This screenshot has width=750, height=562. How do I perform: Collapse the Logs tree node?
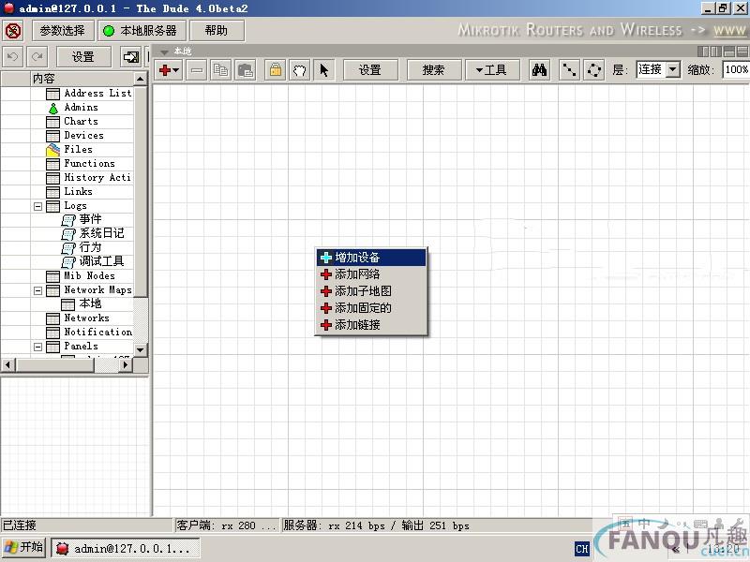coord(37,206)
